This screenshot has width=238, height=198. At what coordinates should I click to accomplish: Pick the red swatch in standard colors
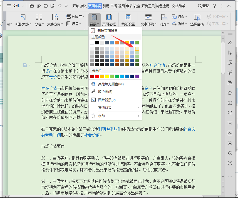tap(97, 76)
